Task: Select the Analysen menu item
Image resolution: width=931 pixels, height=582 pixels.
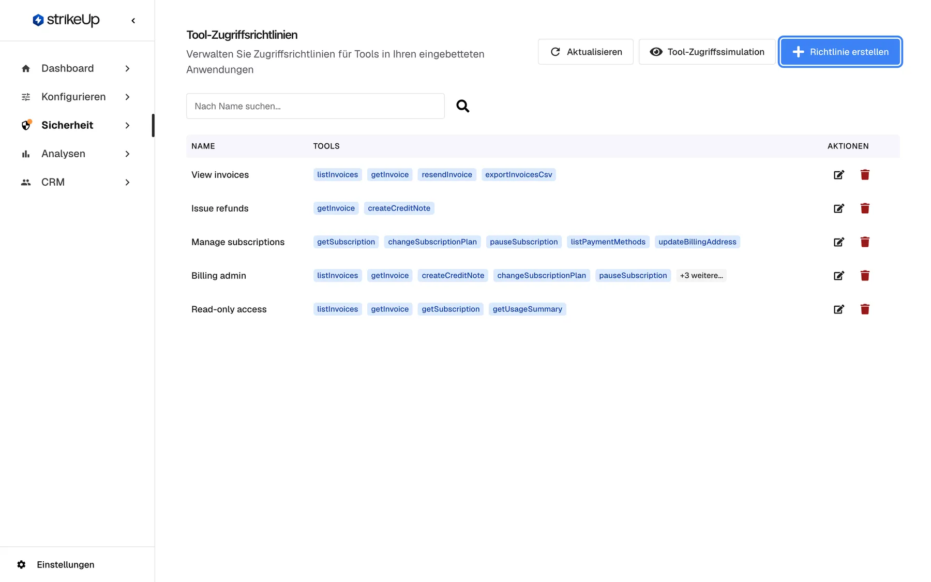Action: click(77, 154)
